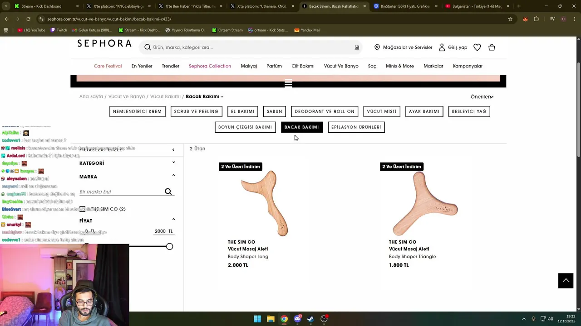The height and width of the screenshot is (326, 581).
Task: Click the browser address bar
Action: click(x=272, y=19)
